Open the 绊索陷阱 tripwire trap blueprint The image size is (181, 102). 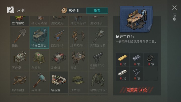(x=78, y=38)
